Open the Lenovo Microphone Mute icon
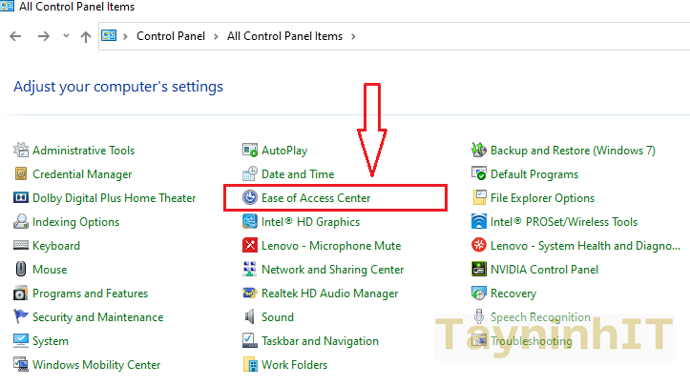The height and width of the screenshot is (385, 690). click(250, 246)
